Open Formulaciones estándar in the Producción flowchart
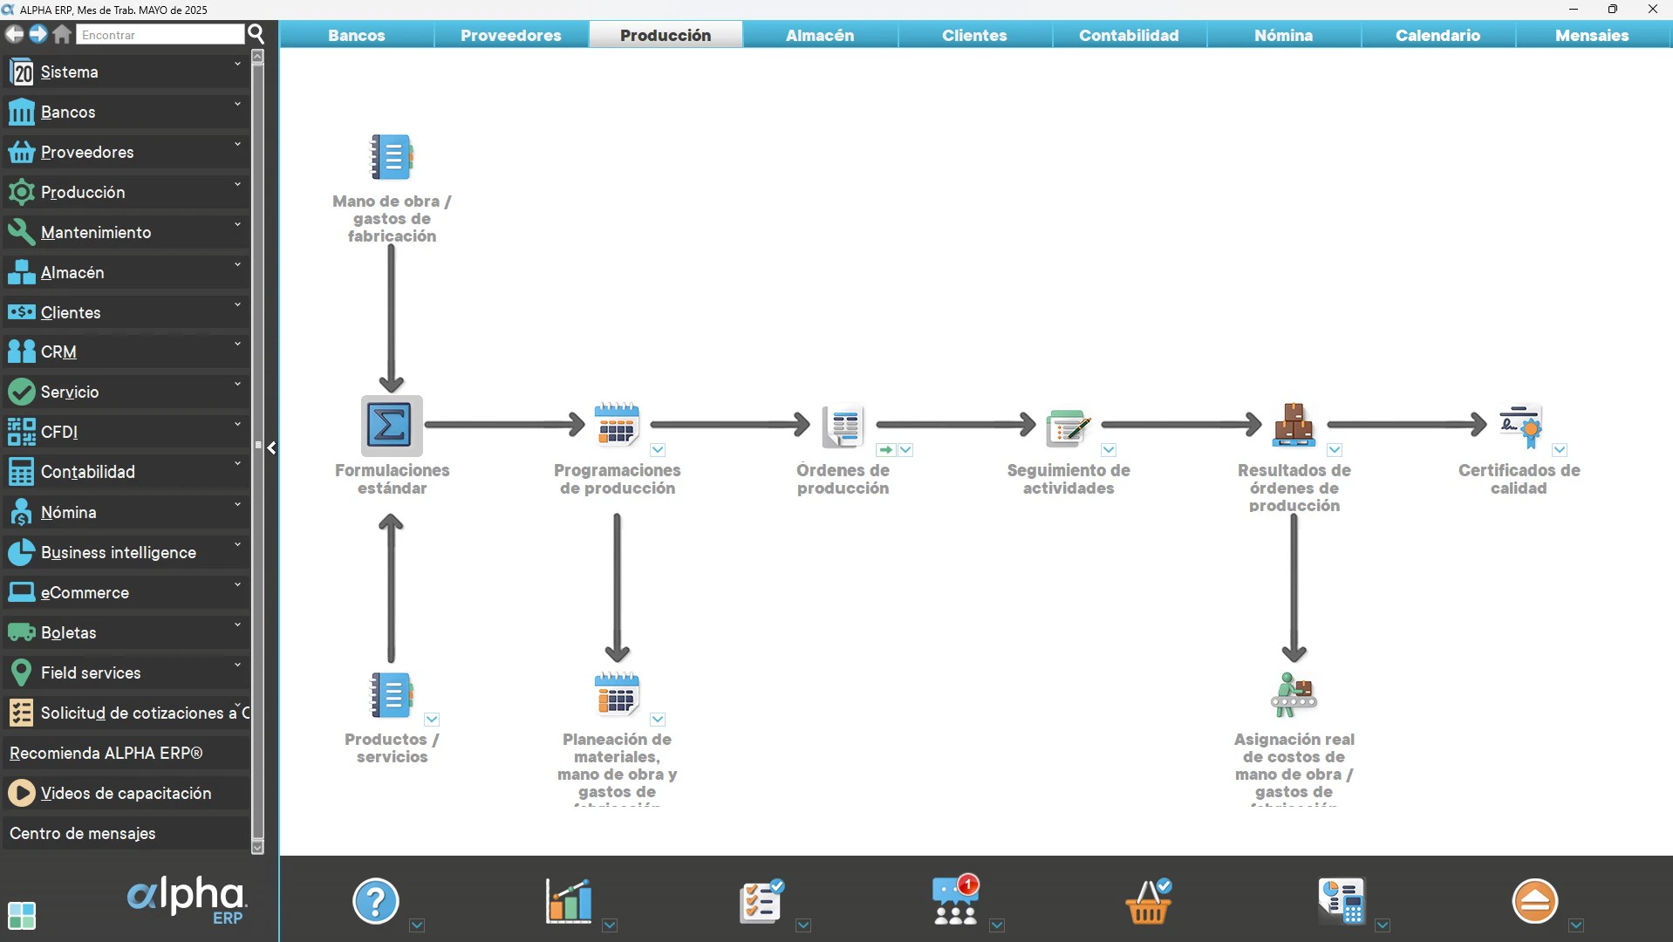The image size is (1673, 942). (x=391, y=426)
